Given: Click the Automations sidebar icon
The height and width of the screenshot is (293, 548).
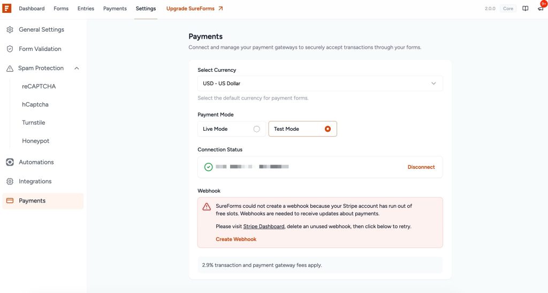Looking at the screenshot, I should pos(10,162).
